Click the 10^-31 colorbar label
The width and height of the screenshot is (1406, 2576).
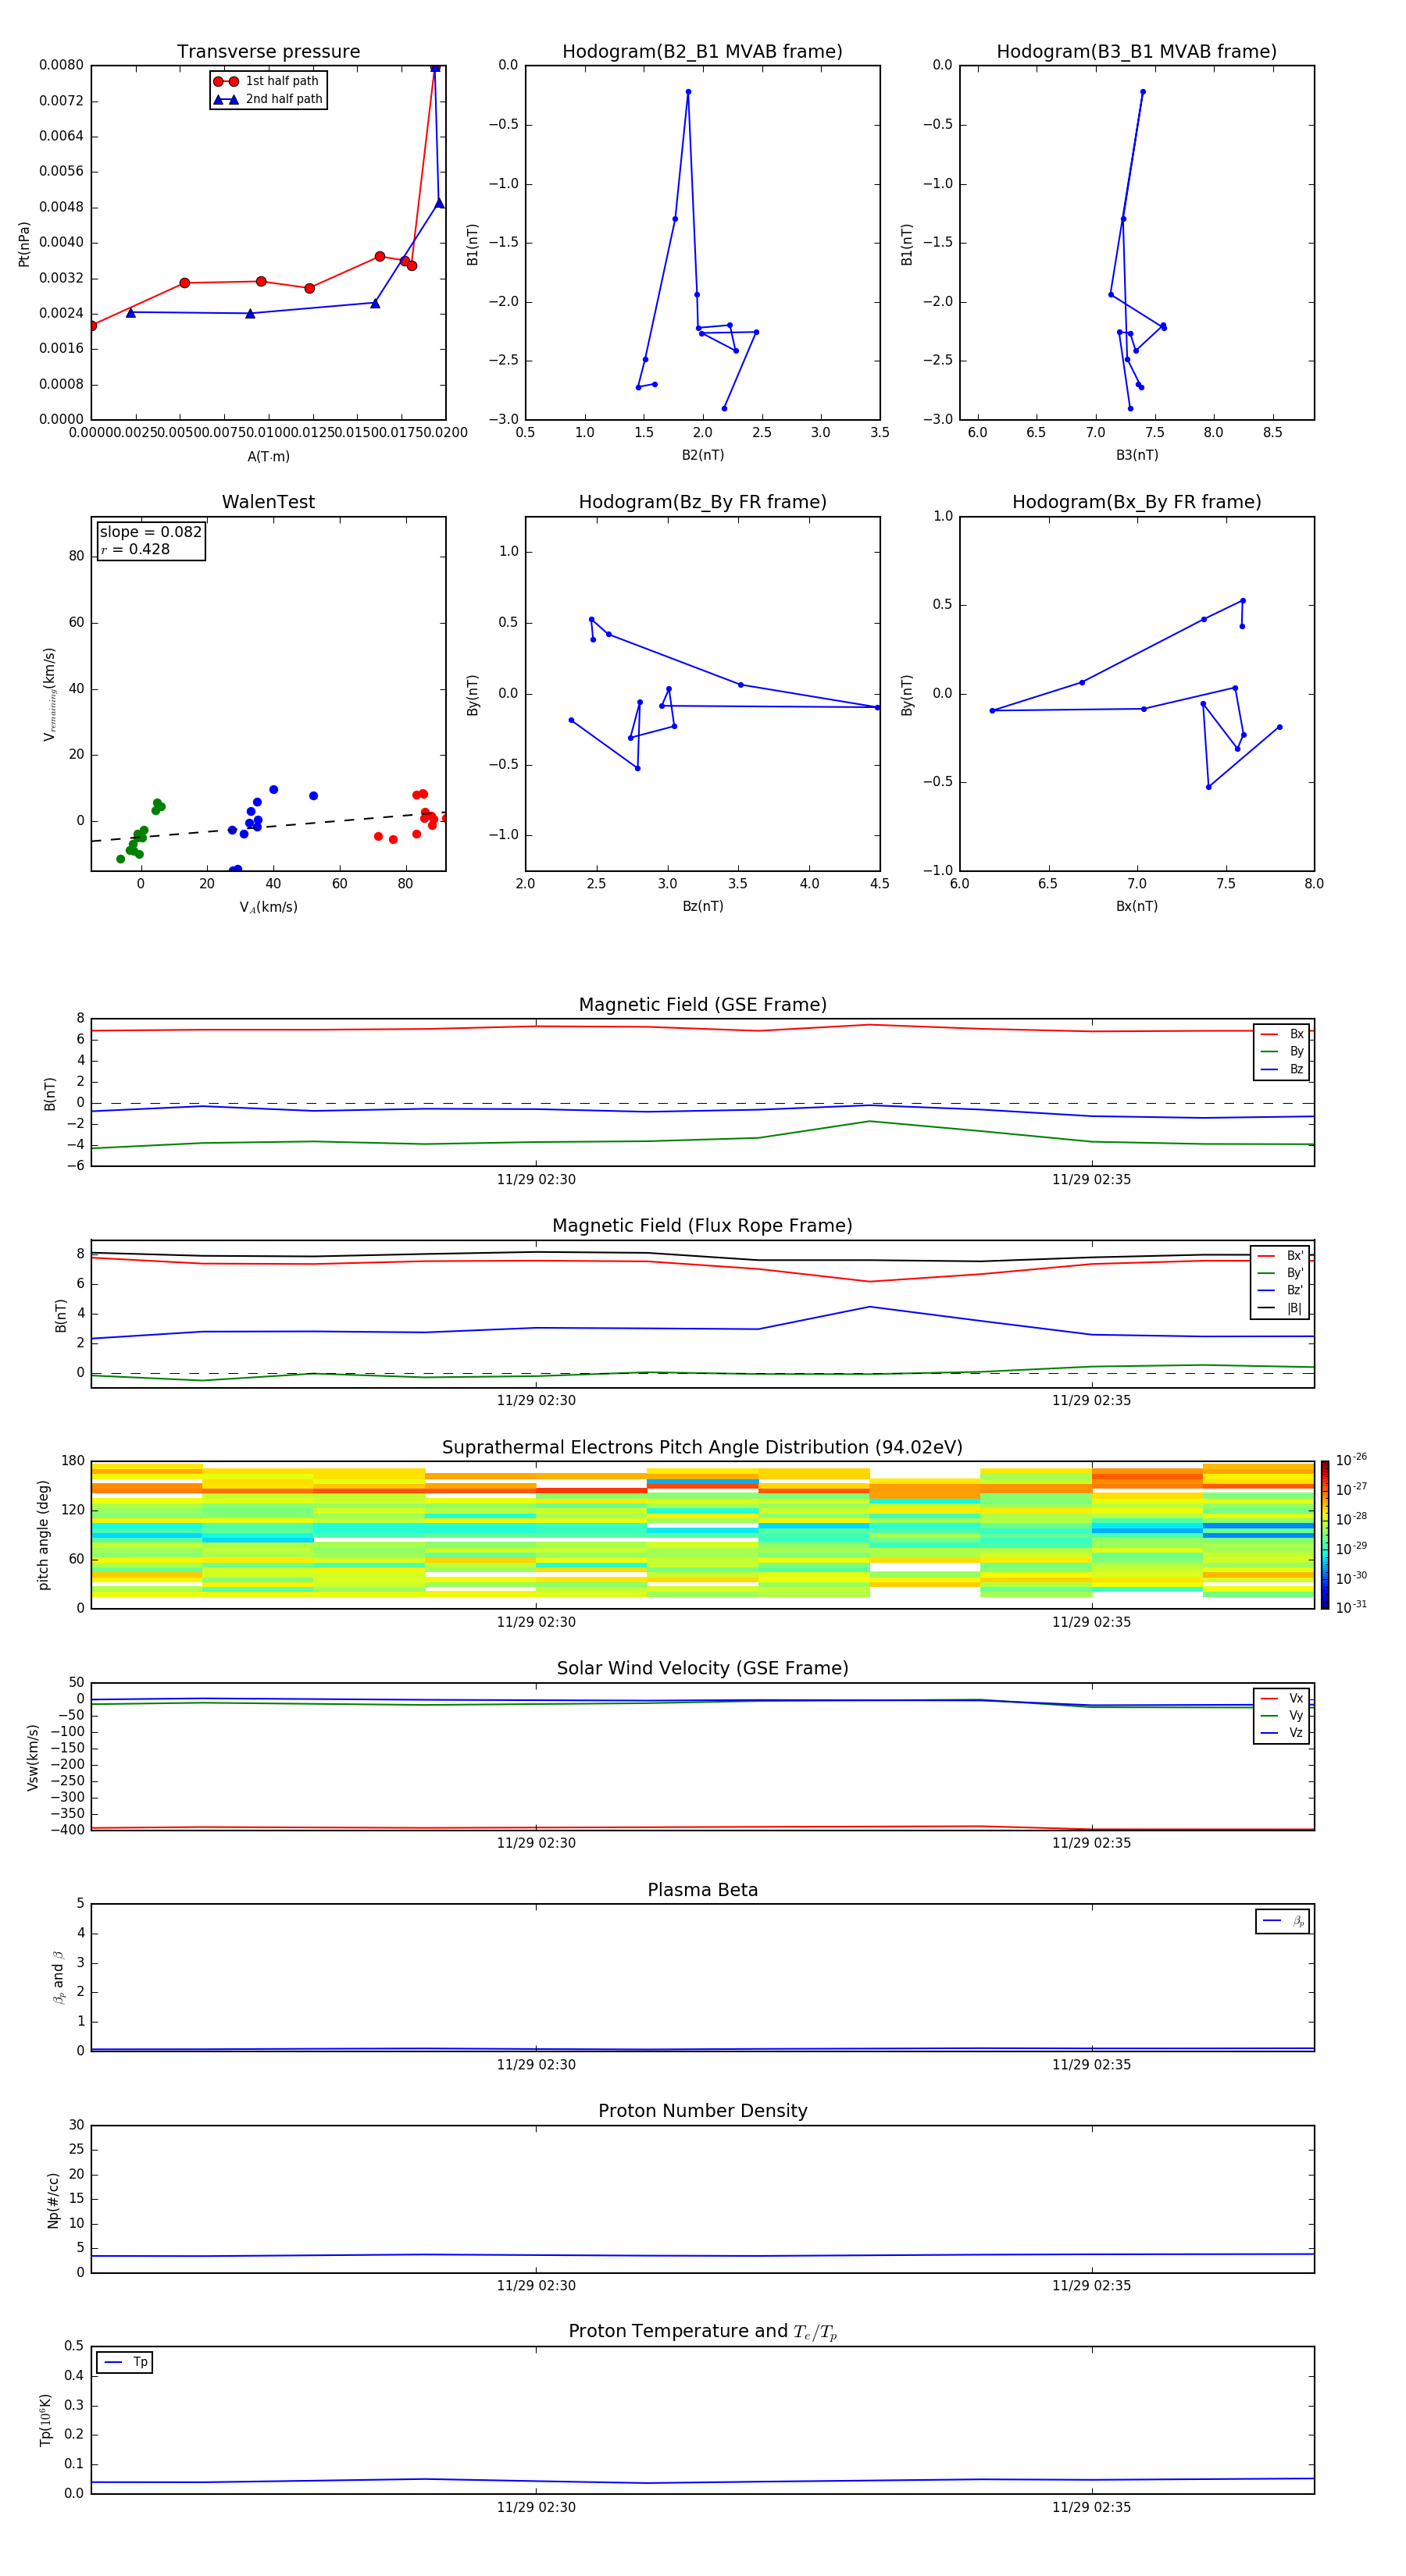(1351, 1607)
